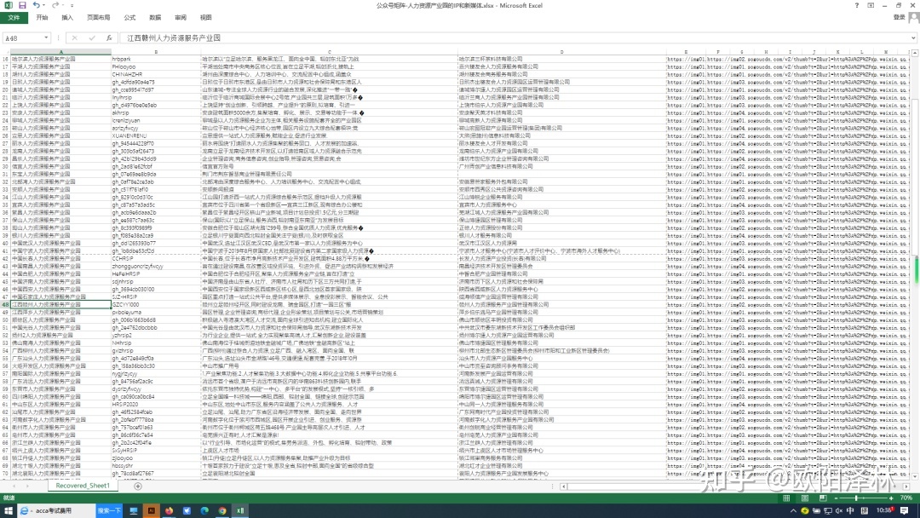Click the Undo arrow icon
Screen dimensions: 920x518
37,5
